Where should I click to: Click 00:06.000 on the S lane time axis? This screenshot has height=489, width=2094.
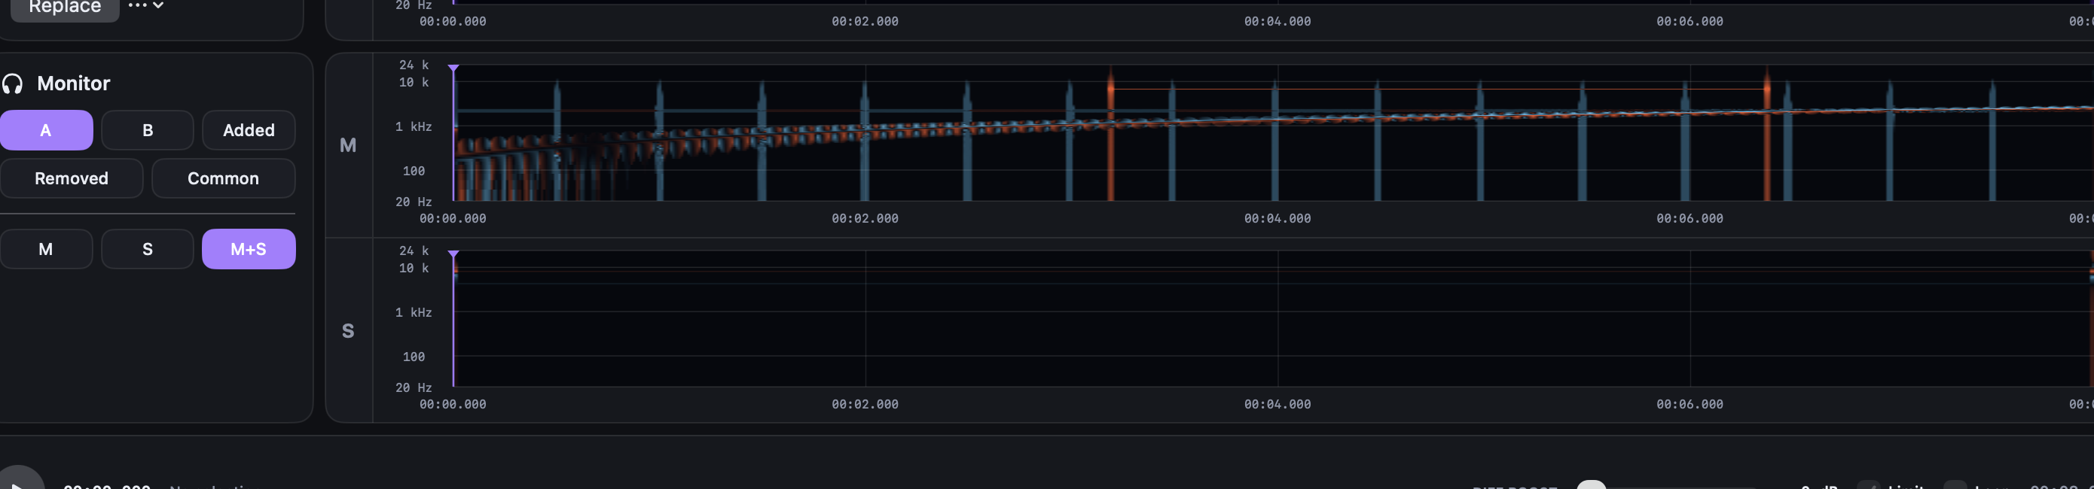[x=1690, y=404]
